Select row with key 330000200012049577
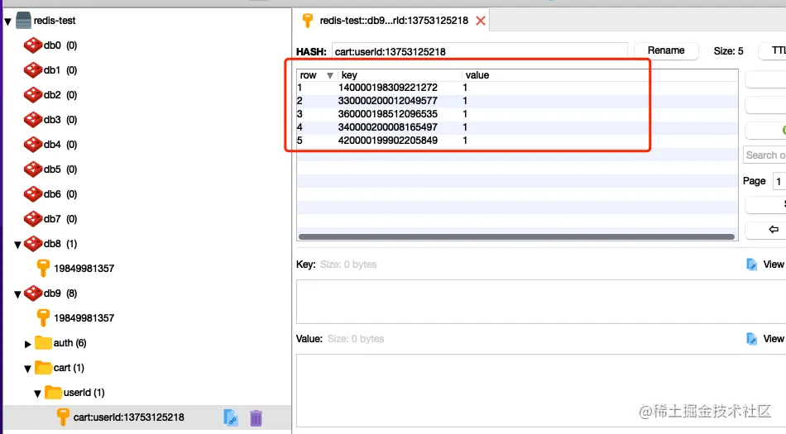This screenshot has width=786, height=434. [517, 101]
